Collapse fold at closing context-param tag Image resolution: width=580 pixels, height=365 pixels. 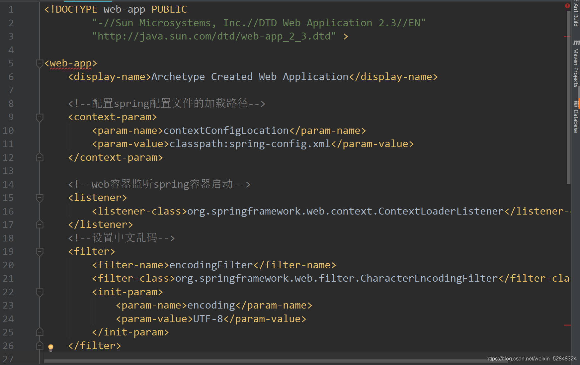(40, 157)
